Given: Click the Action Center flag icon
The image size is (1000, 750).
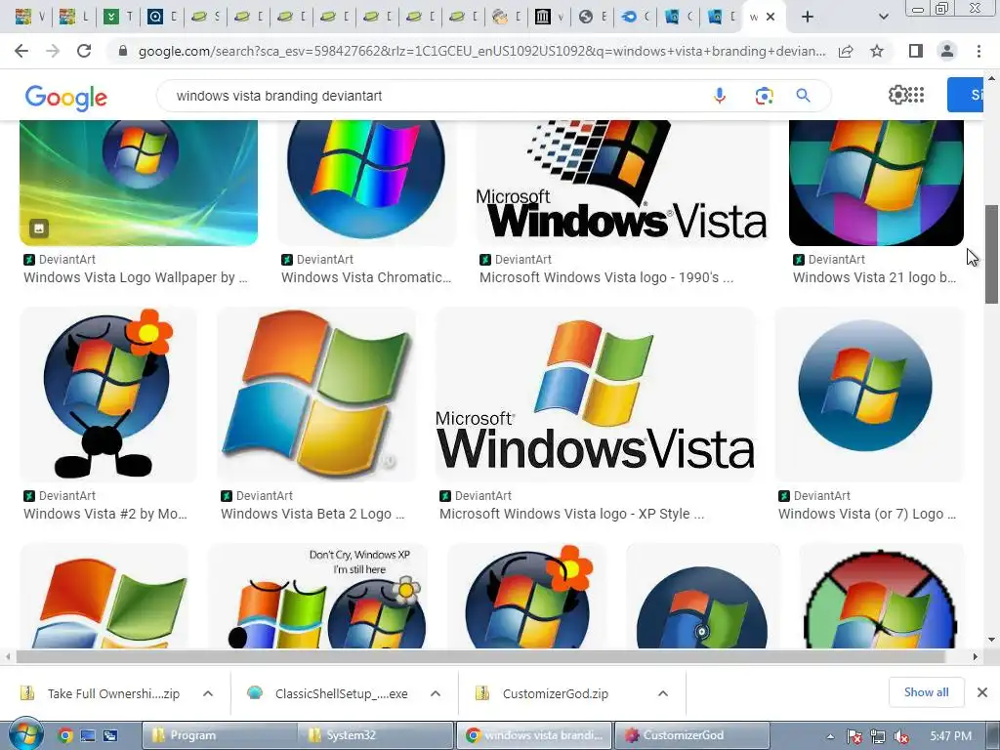Looking at the screenshot, I should point(854,736).
